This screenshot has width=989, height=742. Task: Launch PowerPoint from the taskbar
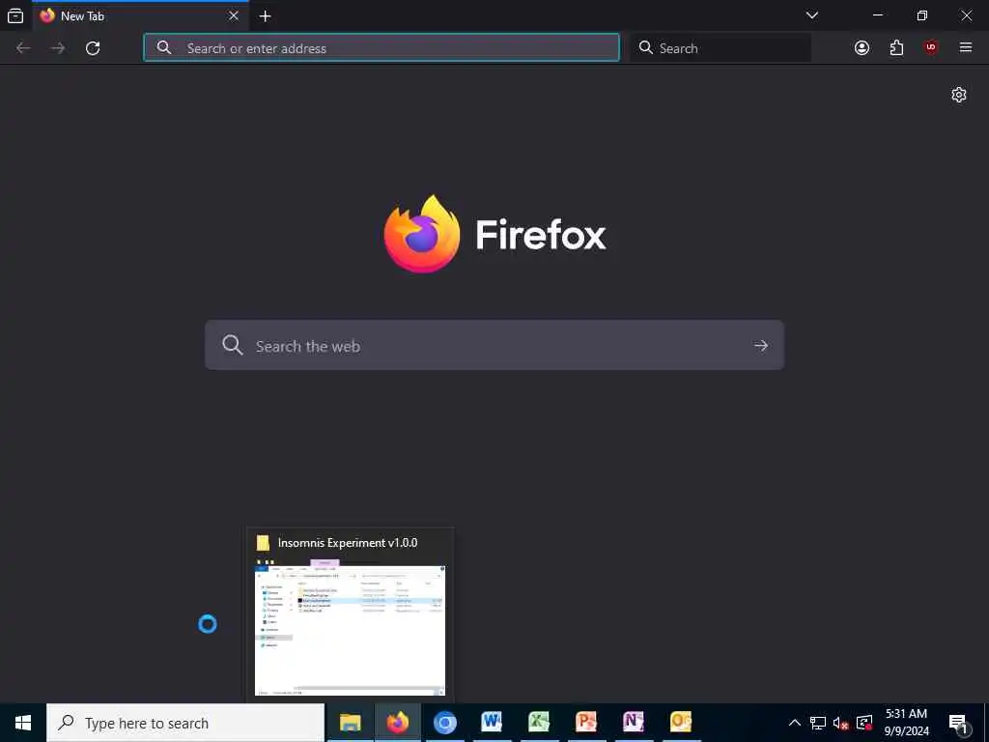(586, 723)
